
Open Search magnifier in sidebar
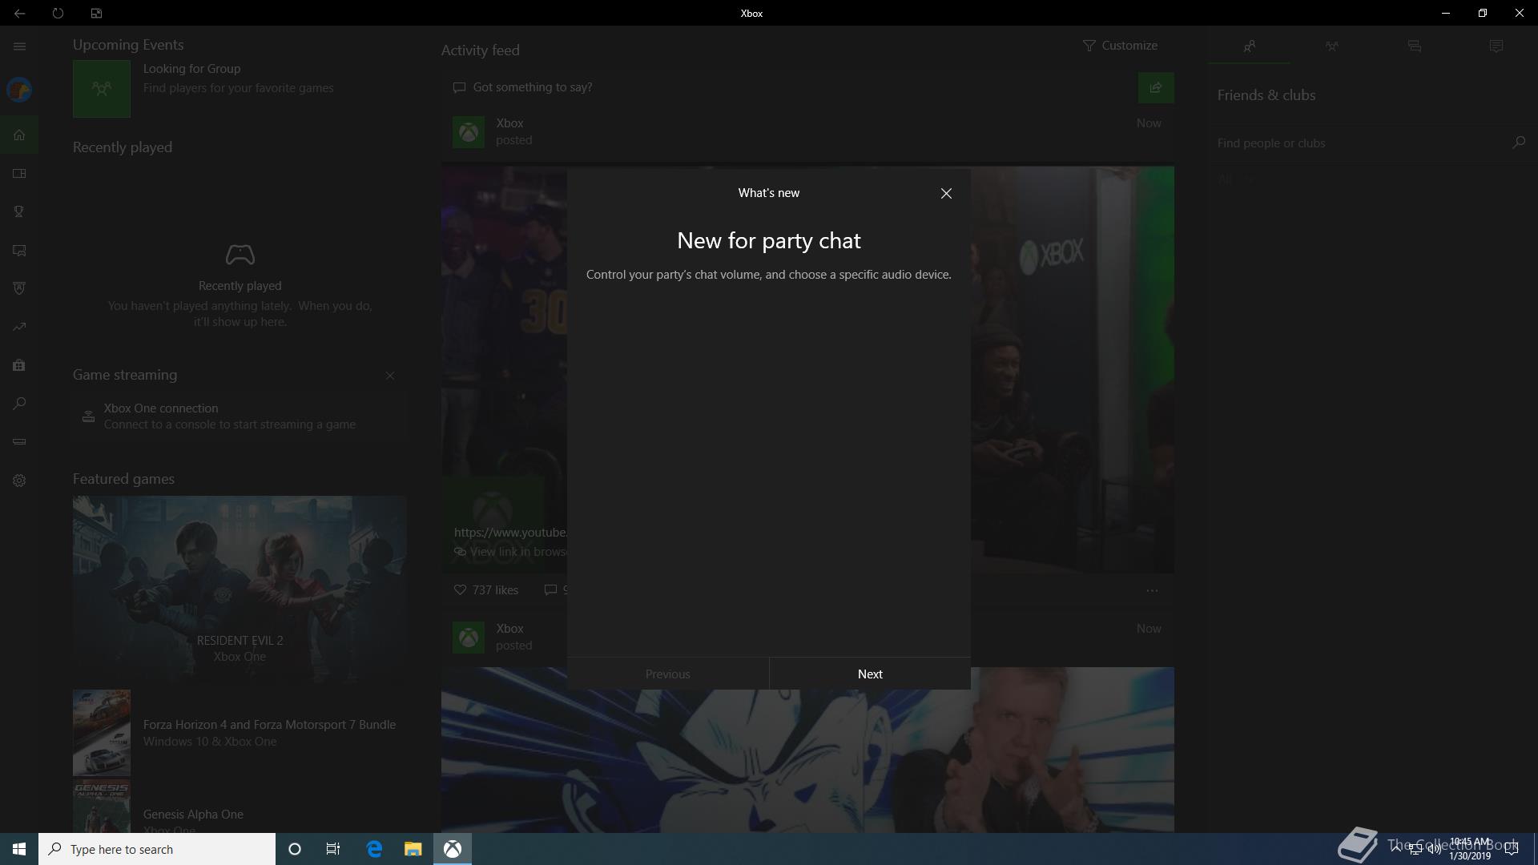tap(19, 404)
